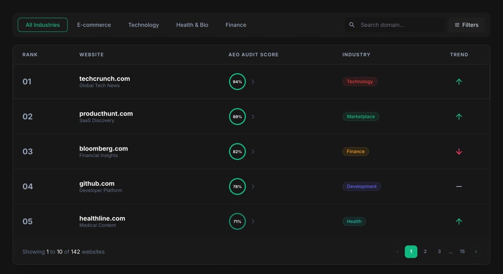Switch to the Technology industry tab
This screenshot has height=274, width=503.
coord(143,24)
